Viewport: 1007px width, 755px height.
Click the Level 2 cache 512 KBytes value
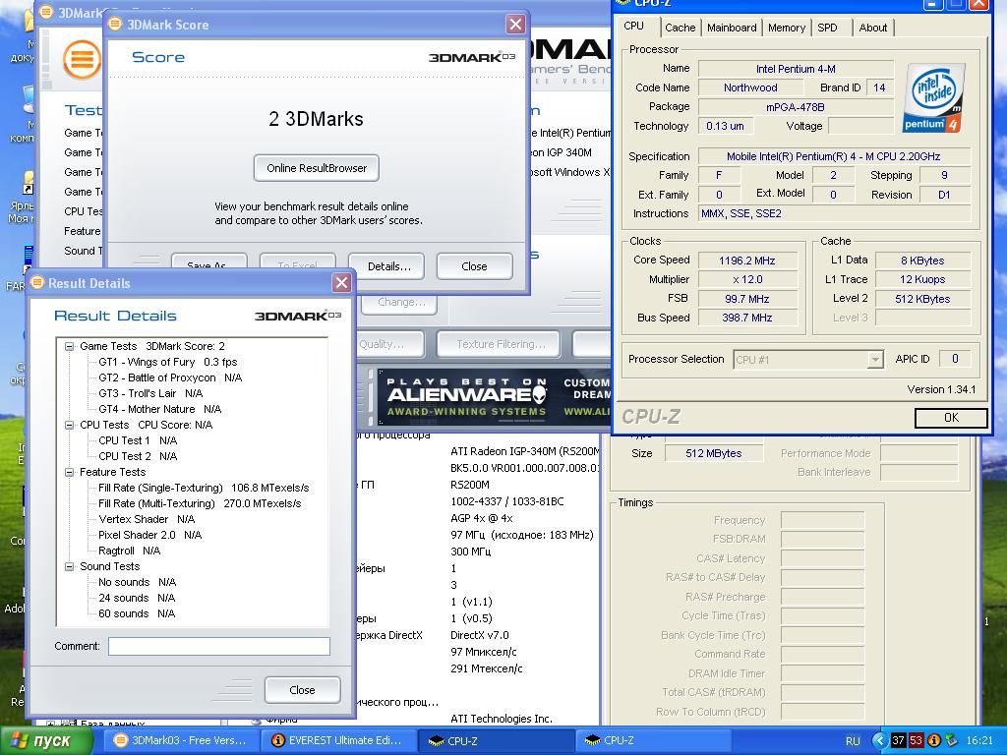tap(922, 299)
